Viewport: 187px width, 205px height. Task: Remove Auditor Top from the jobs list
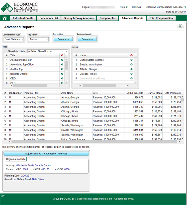coord(62,69)
